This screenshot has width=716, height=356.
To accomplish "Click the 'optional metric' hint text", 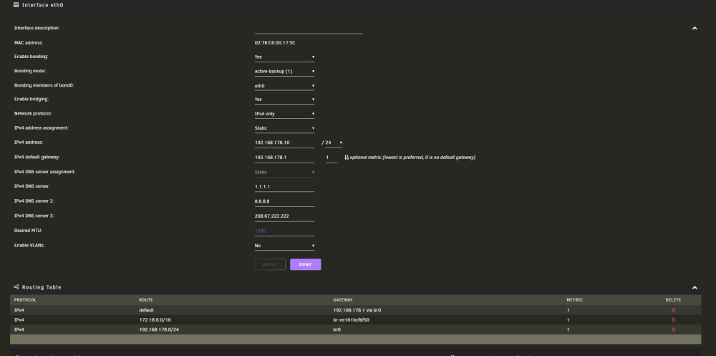I will (x=413, y=157).
